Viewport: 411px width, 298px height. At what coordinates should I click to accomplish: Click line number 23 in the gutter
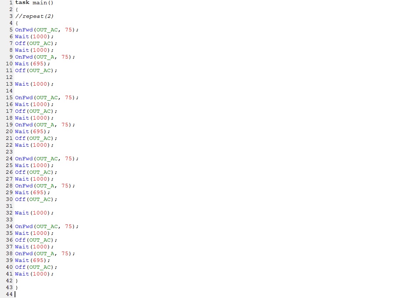[x=9, y=152]
